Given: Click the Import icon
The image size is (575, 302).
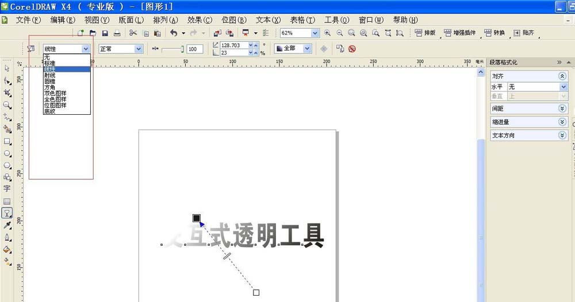Looking at the screenshot, I should (x=217, y=33).
